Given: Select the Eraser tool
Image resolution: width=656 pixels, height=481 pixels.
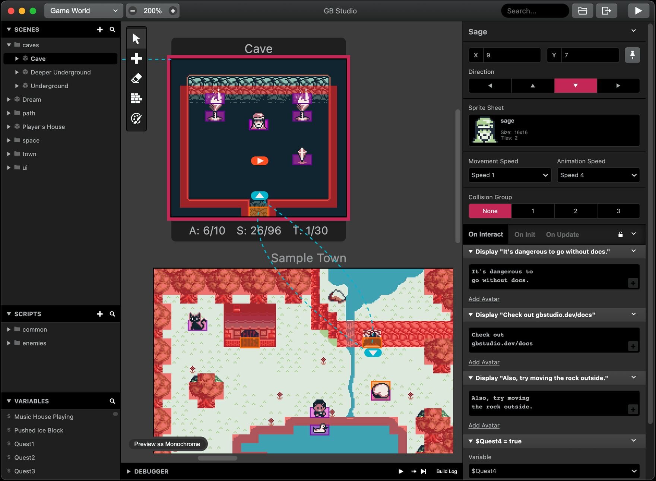Looking at the screenshot, I should (x=136, y=79).
